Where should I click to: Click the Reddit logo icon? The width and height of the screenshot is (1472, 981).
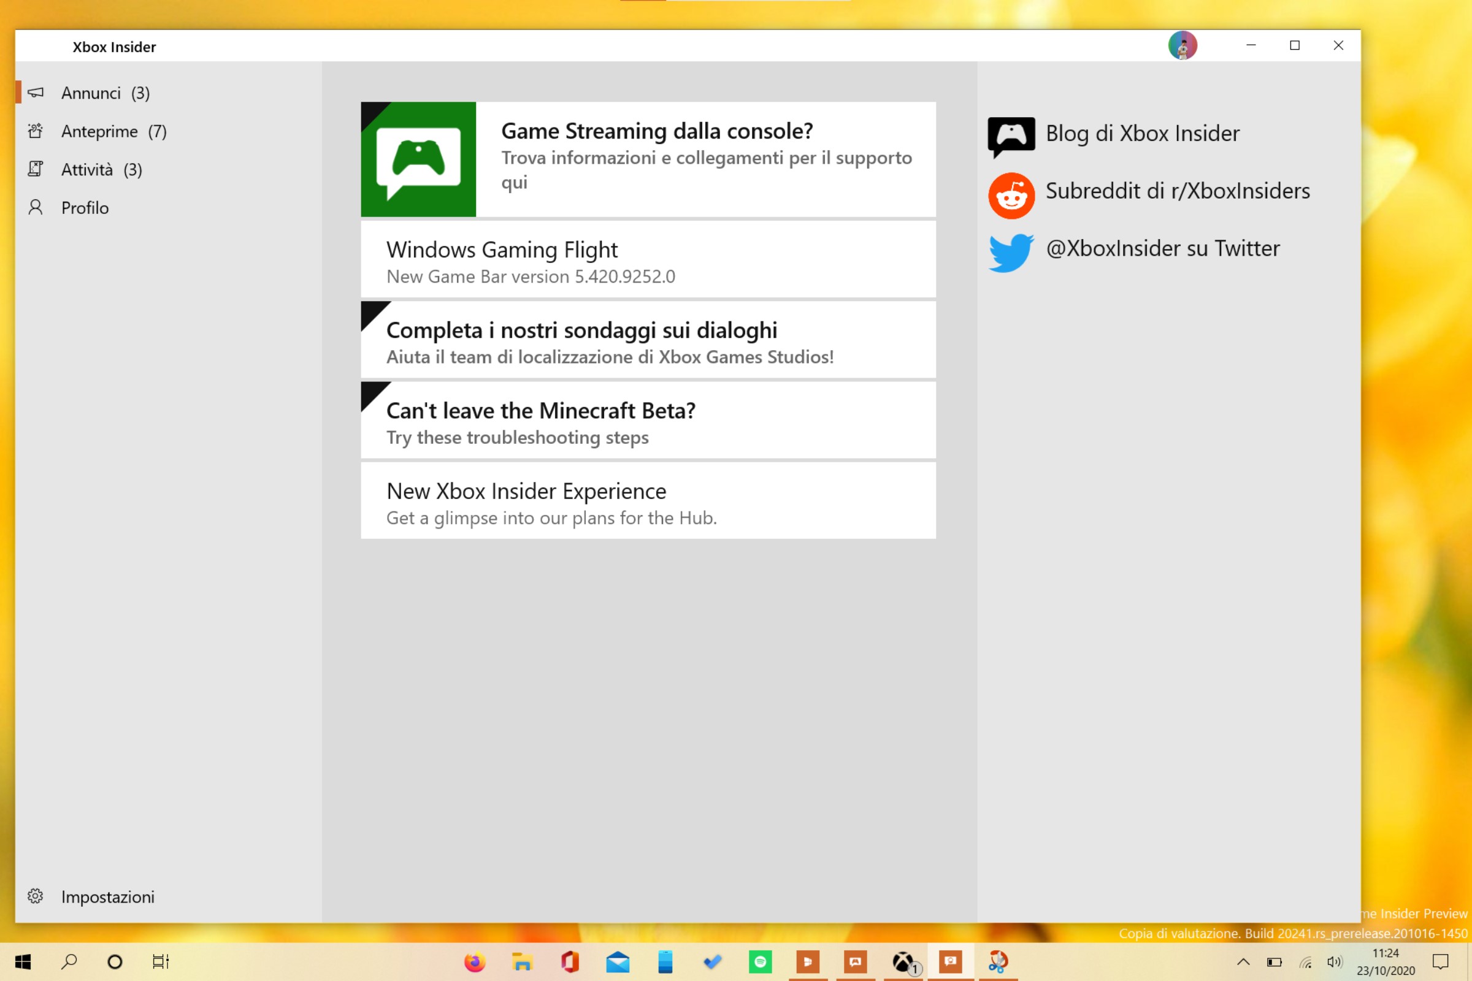pos(1011,196)
